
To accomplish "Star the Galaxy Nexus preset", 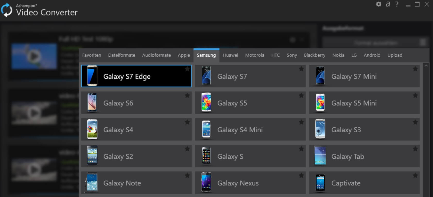I will click(301, 176).
